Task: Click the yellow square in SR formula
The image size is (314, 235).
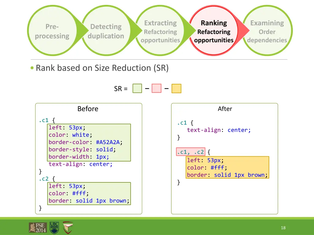Action: point(176,88)
